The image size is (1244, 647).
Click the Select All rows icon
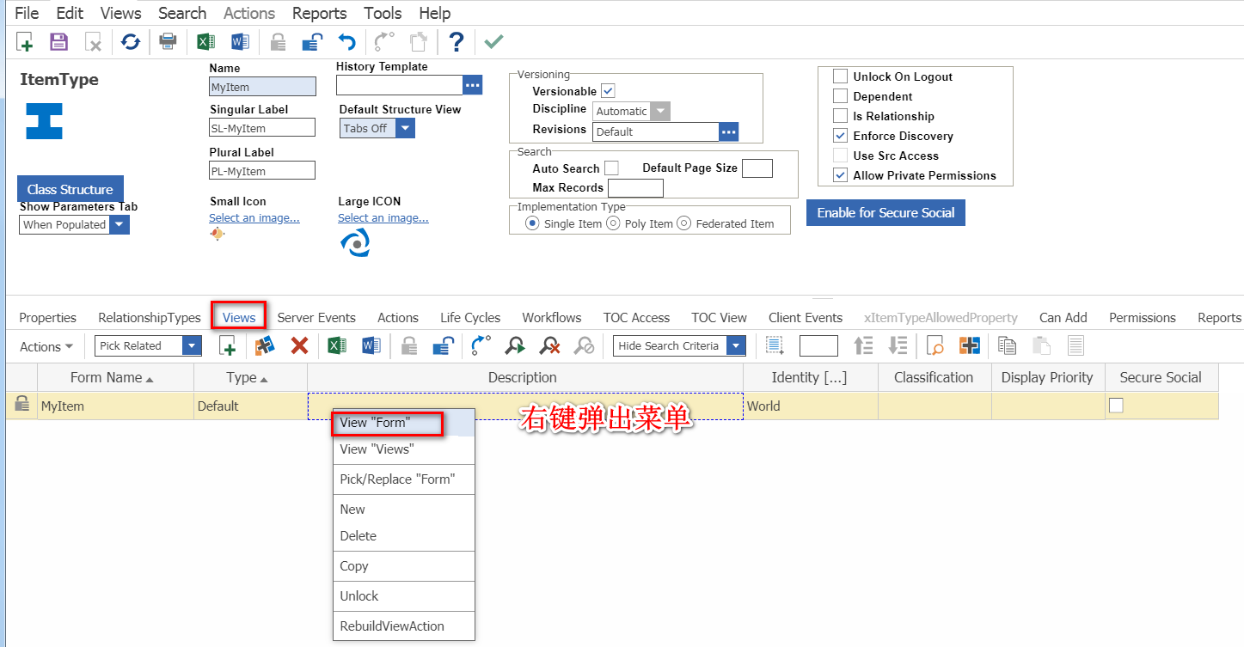click(775, 346)
